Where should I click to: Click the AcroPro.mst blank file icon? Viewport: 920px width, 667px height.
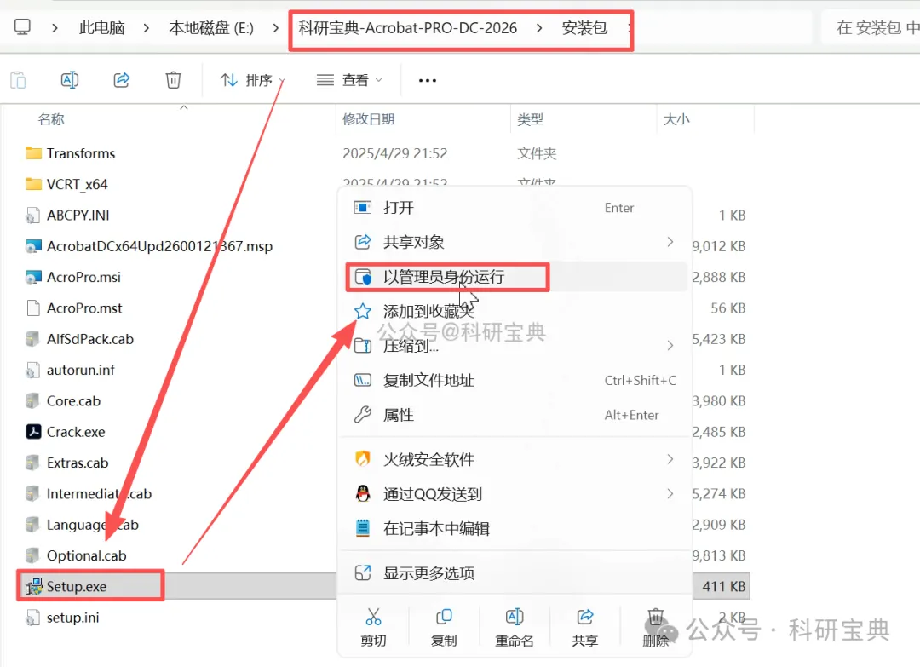point(33,308)
